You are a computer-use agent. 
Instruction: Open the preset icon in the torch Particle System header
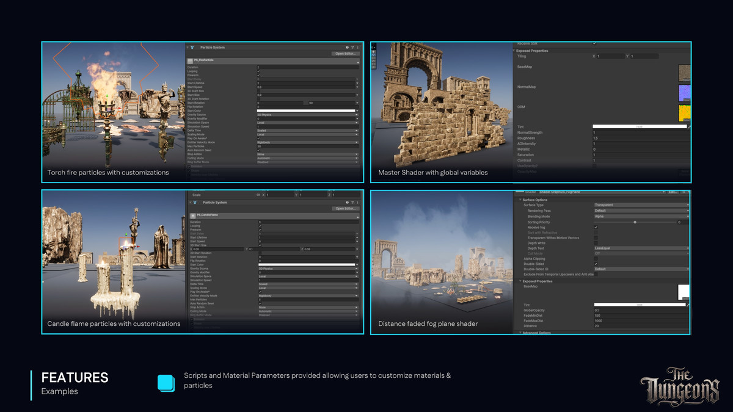pos(352,47)
